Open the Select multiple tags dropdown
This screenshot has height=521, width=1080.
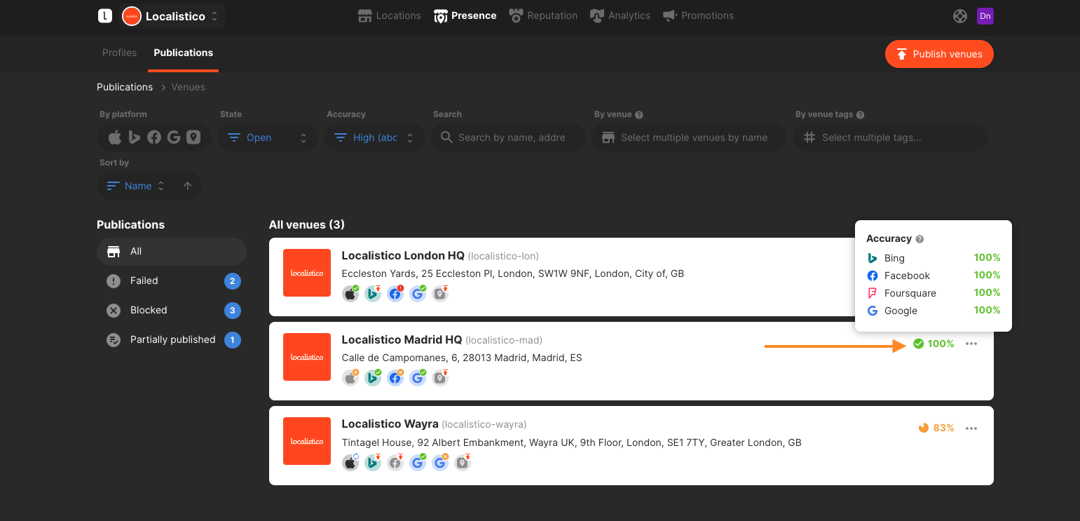[x=890, y=137]
